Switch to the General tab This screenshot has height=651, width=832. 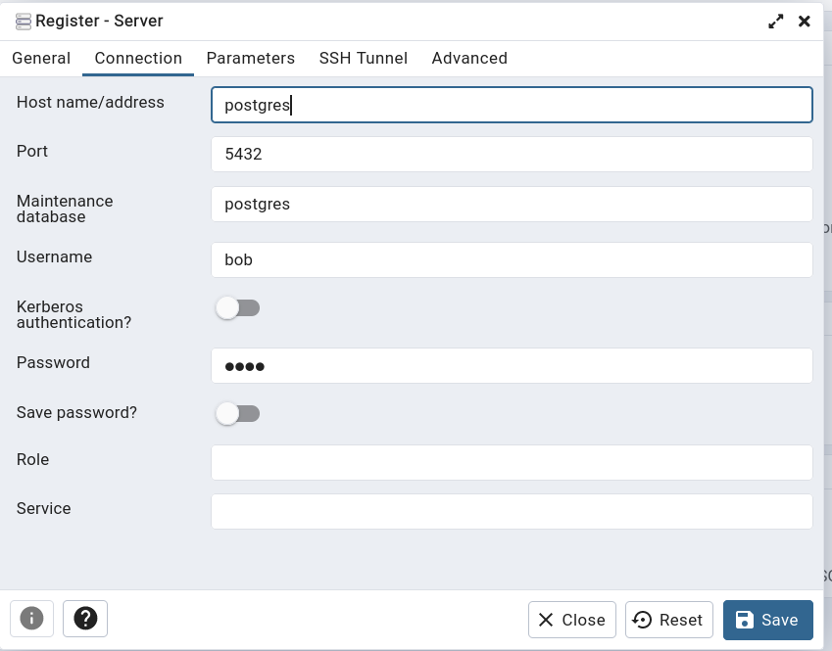coord(41,58)
